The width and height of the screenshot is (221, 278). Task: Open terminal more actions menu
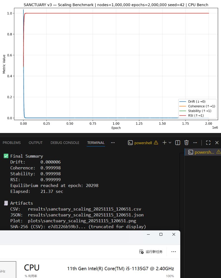pyautogui.click(x=195, y=143)
